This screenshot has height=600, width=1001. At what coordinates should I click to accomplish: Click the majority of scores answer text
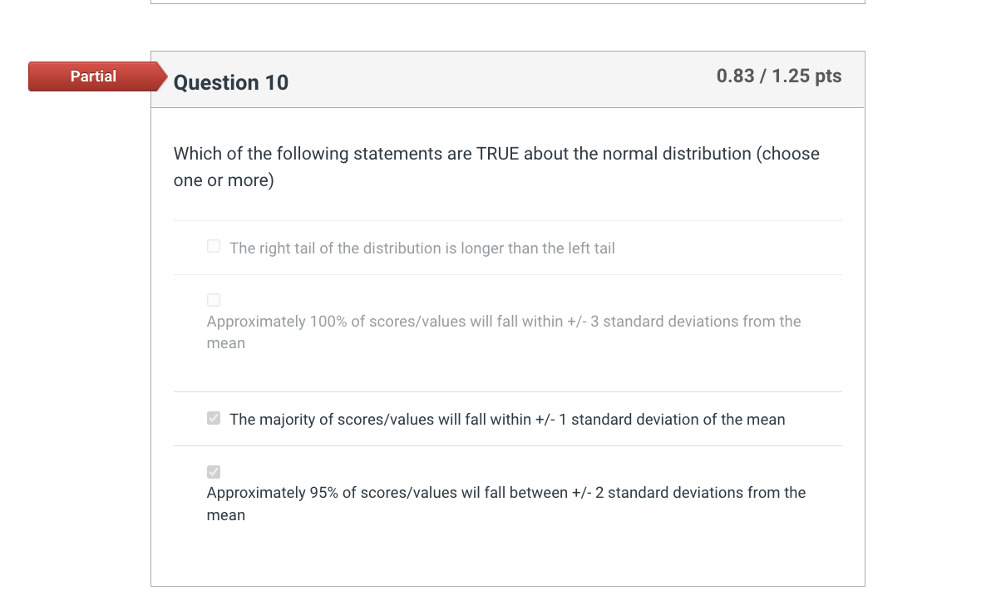[507, 419]
